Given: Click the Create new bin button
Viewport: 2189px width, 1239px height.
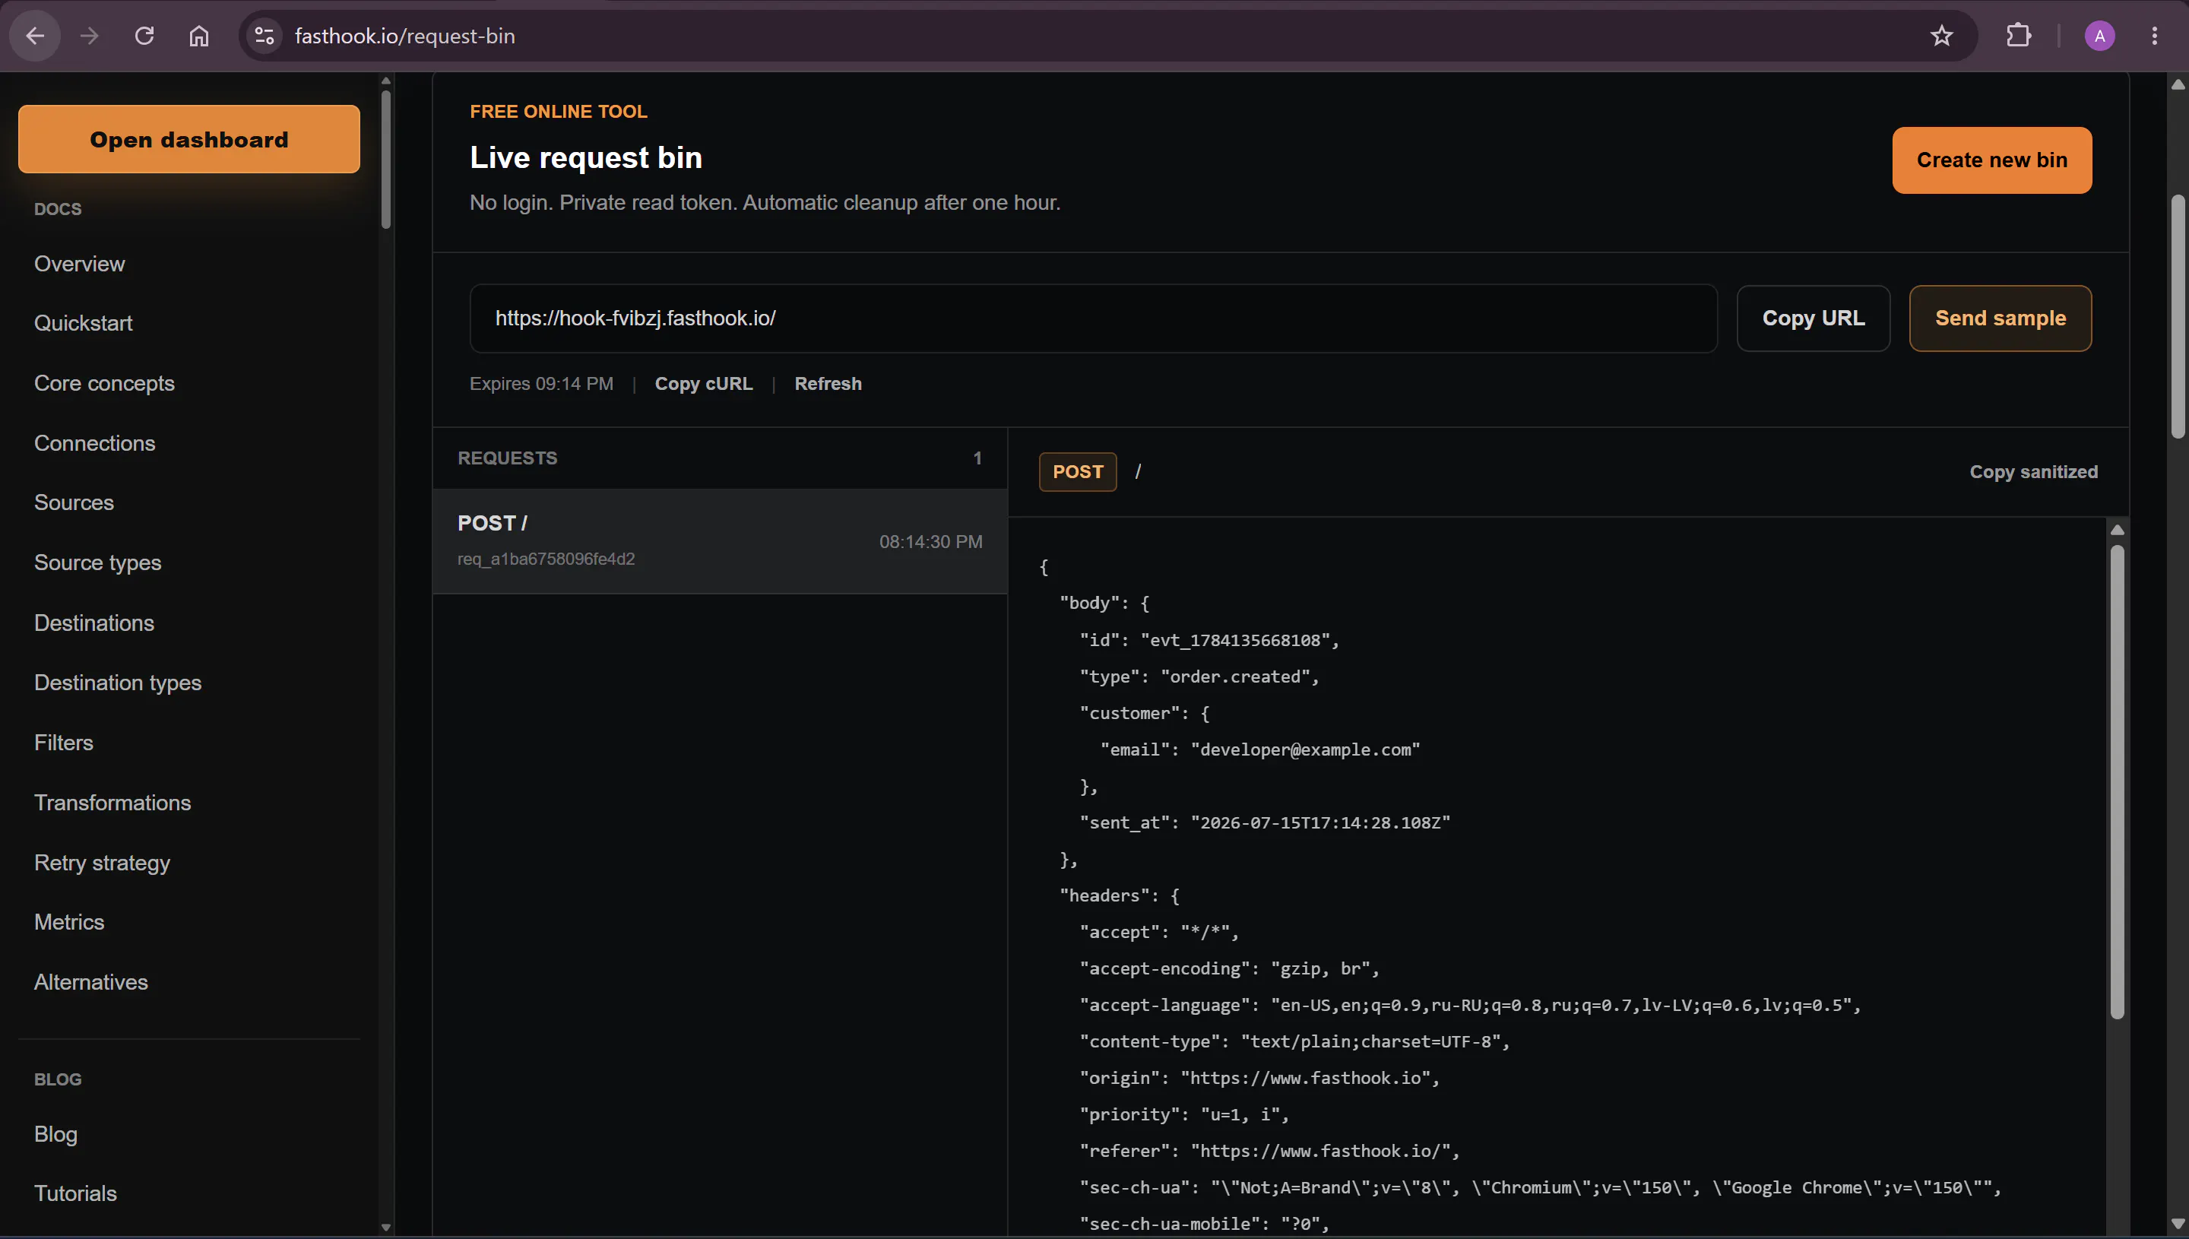Looking at the screenshot, I should click(1991, 160).
